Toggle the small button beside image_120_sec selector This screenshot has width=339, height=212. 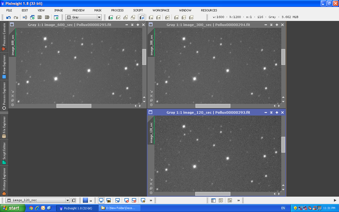click(x=74, y=200)
